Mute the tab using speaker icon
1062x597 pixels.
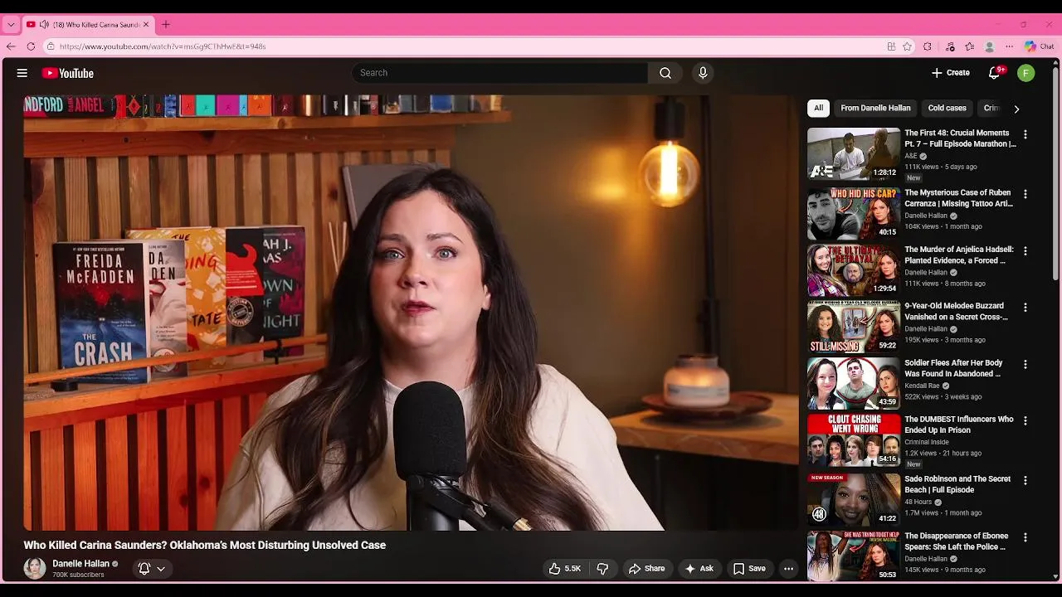point(44,24)
